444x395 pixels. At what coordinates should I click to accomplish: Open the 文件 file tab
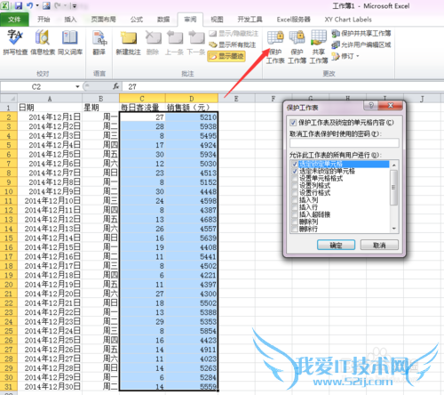pyautogui.click(x=14, y=20)
